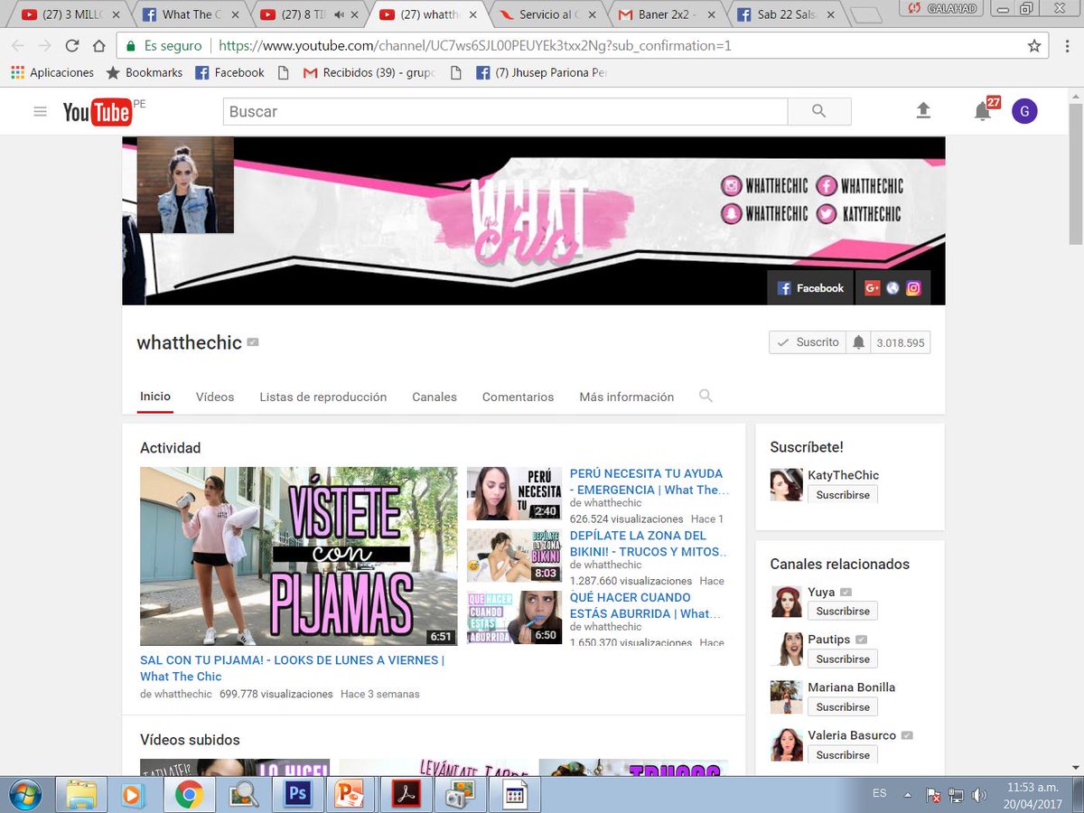Click the Buscar search field
1084x813 pixels.
pos(506,111)
